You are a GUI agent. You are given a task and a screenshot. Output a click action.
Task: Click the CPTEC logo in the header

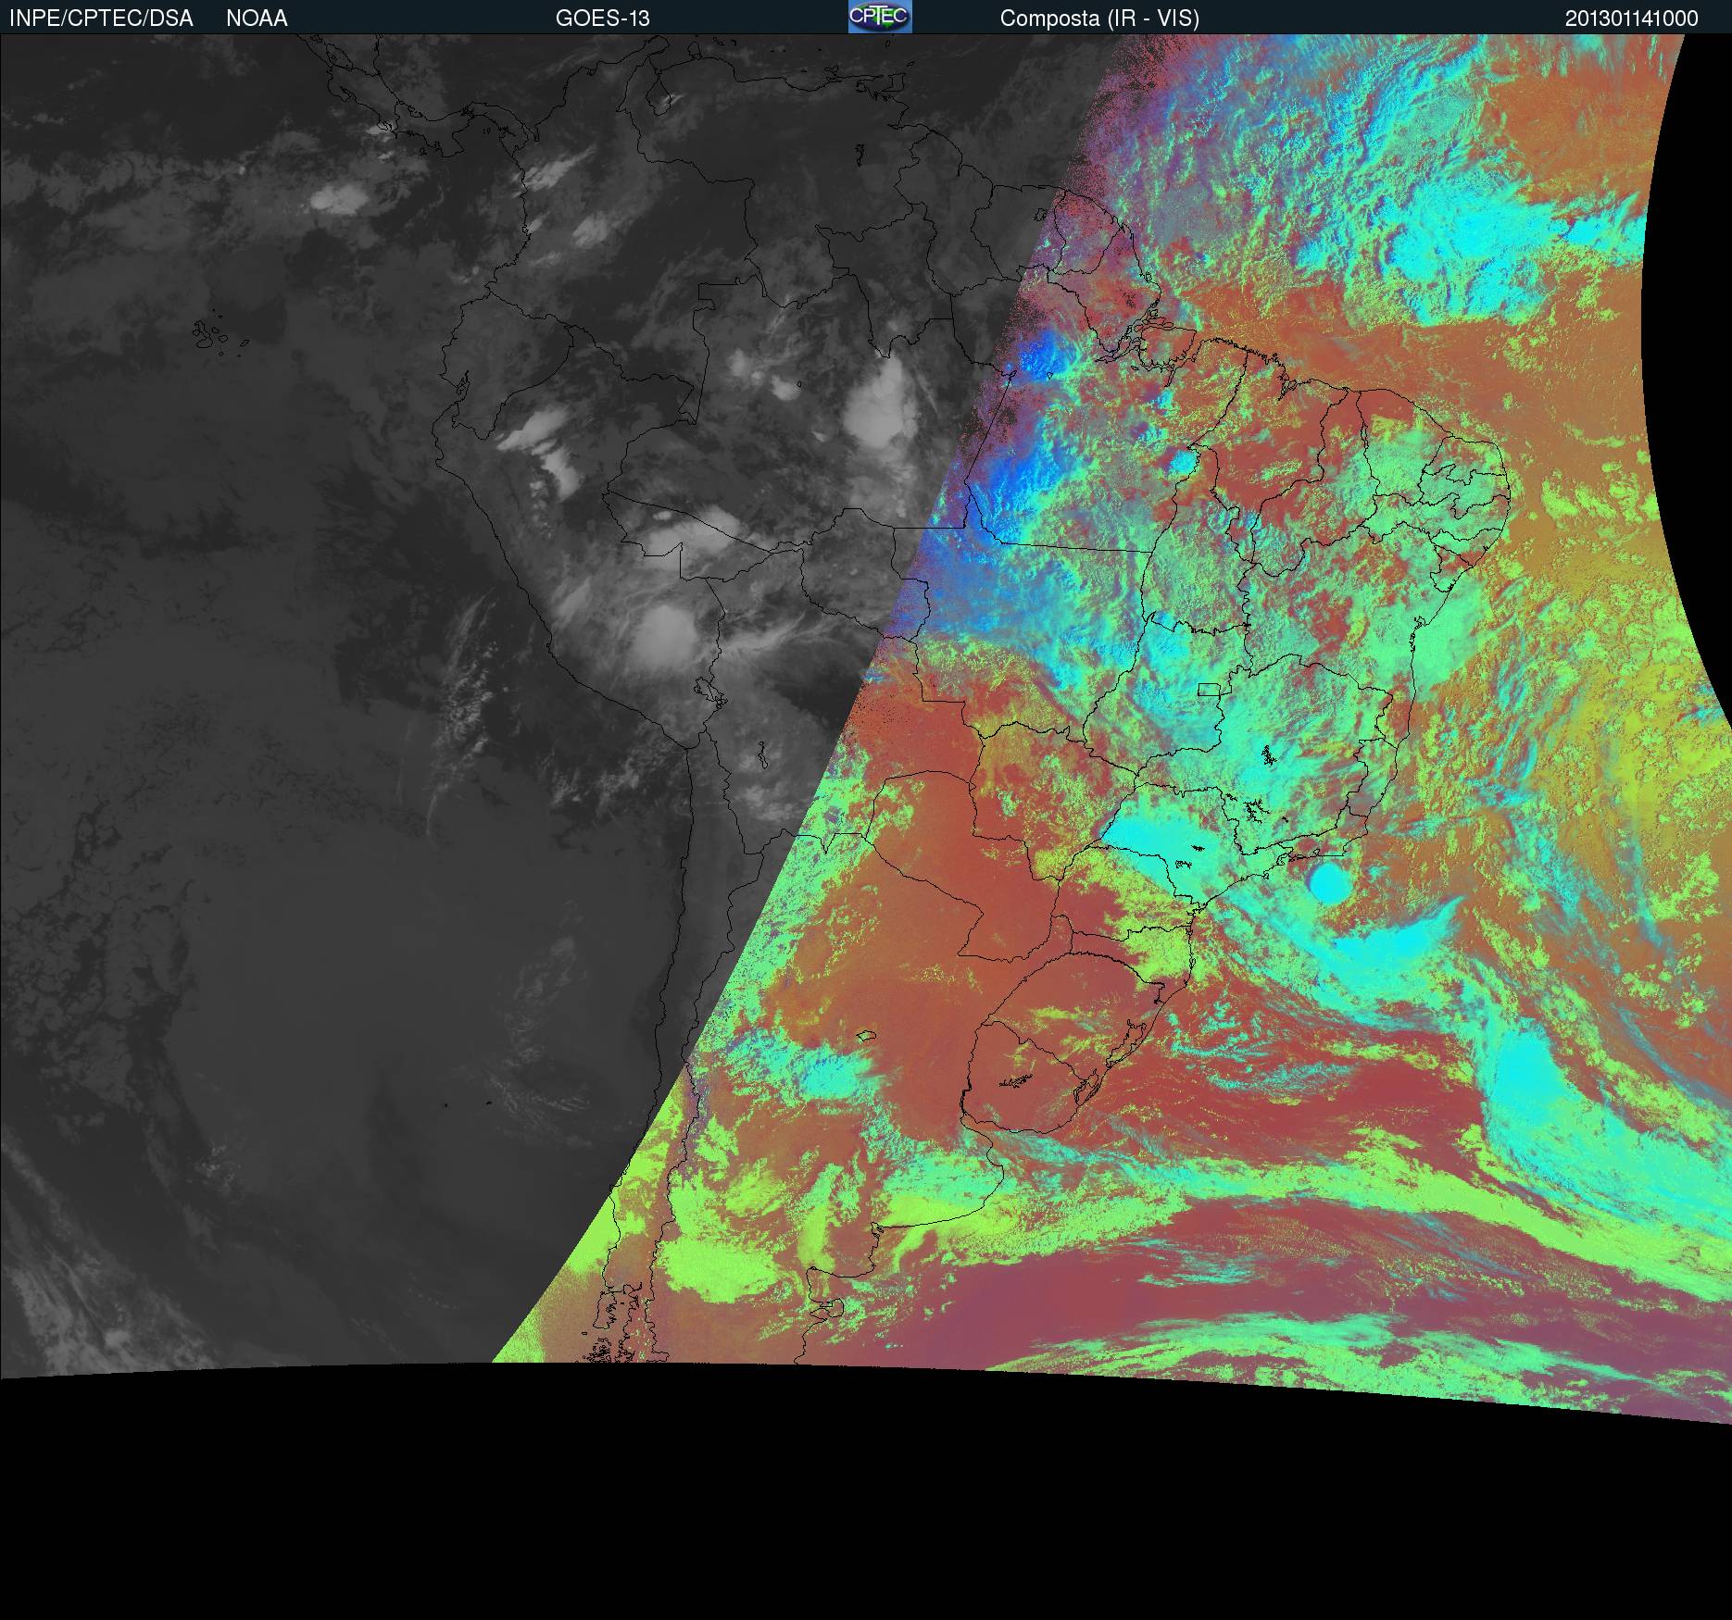pyautogui.click(x=879, y=17)
